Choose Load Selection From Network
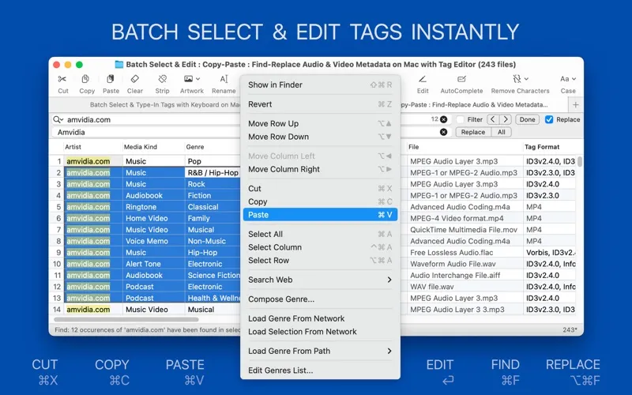 (x=320, y=332)
